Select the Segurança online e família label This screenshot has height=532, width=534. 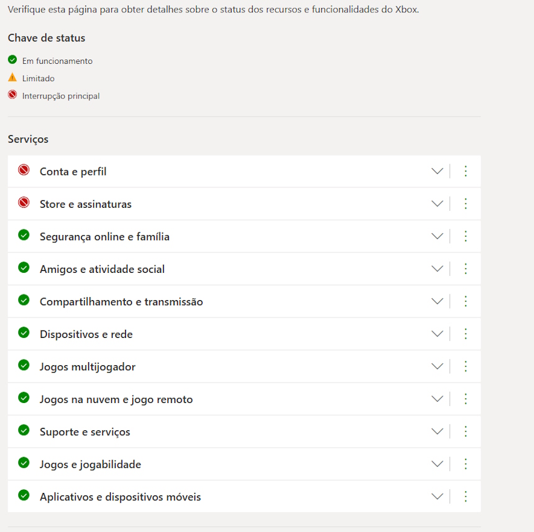[x=104, y=237]
